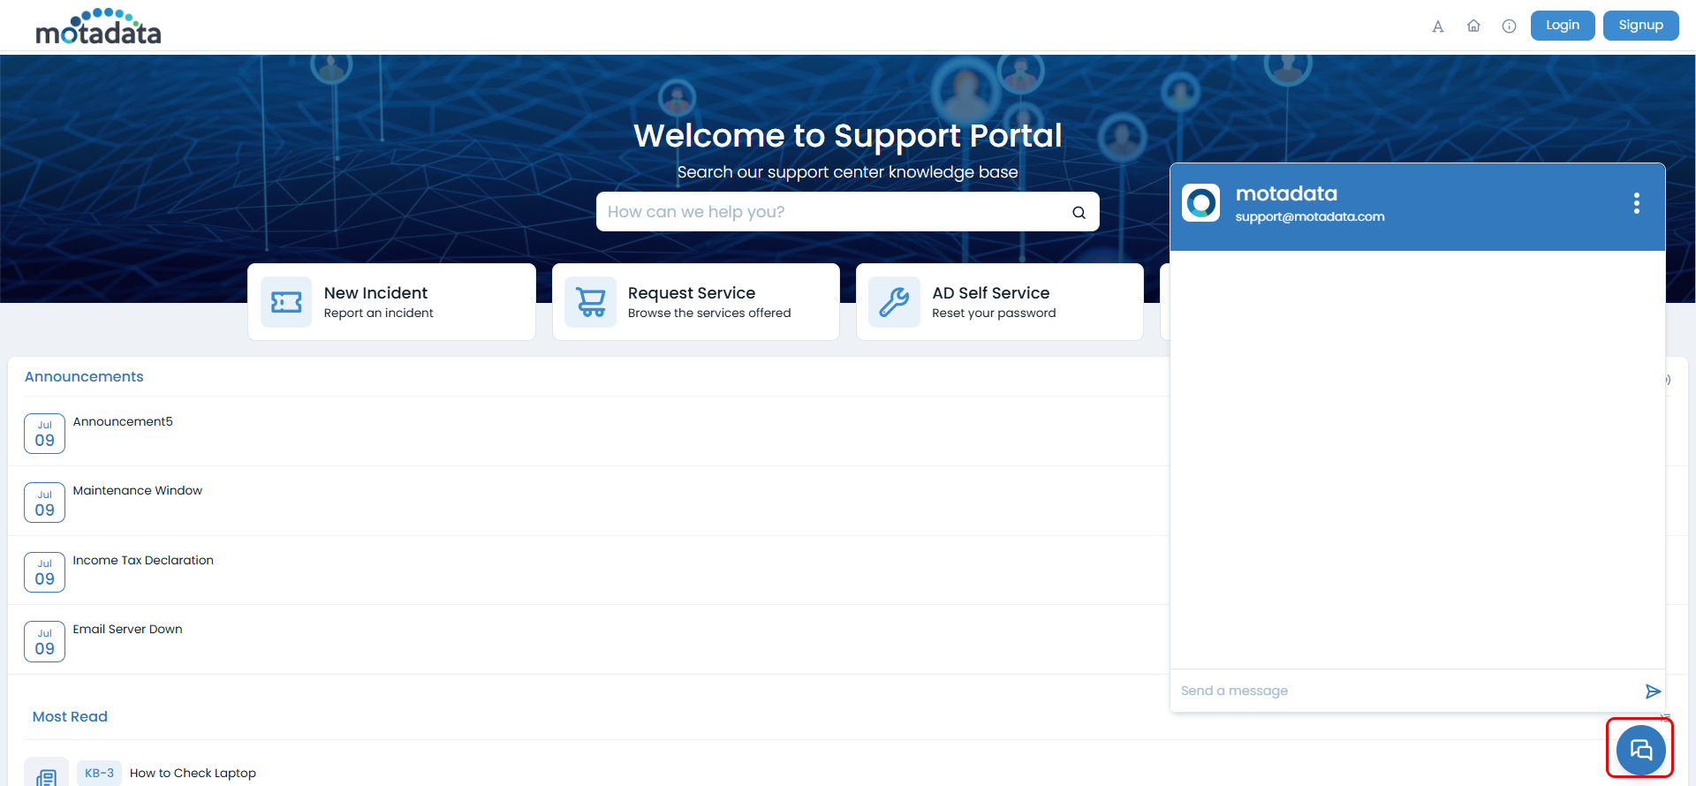Click the AD Self Service wrench icon

tap(894, 303)
